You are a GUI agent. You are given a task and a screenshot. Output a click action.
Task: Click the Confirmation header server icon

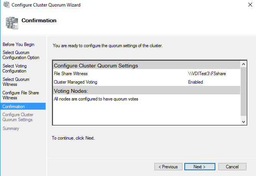tap(11, 23)
